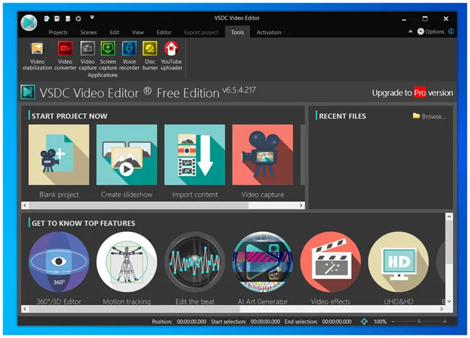Switch to the View tab
This screenshot has width=470, height=338.
pos(138,32)
